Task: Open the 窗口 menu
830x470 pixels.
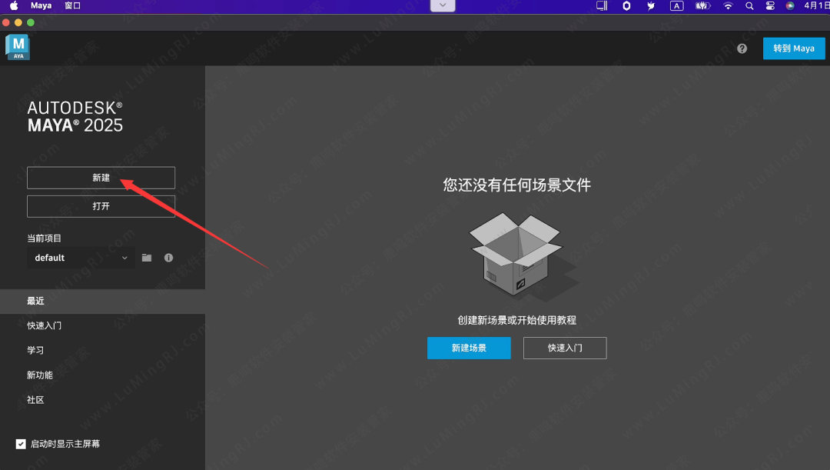Action: pos(73,5)
